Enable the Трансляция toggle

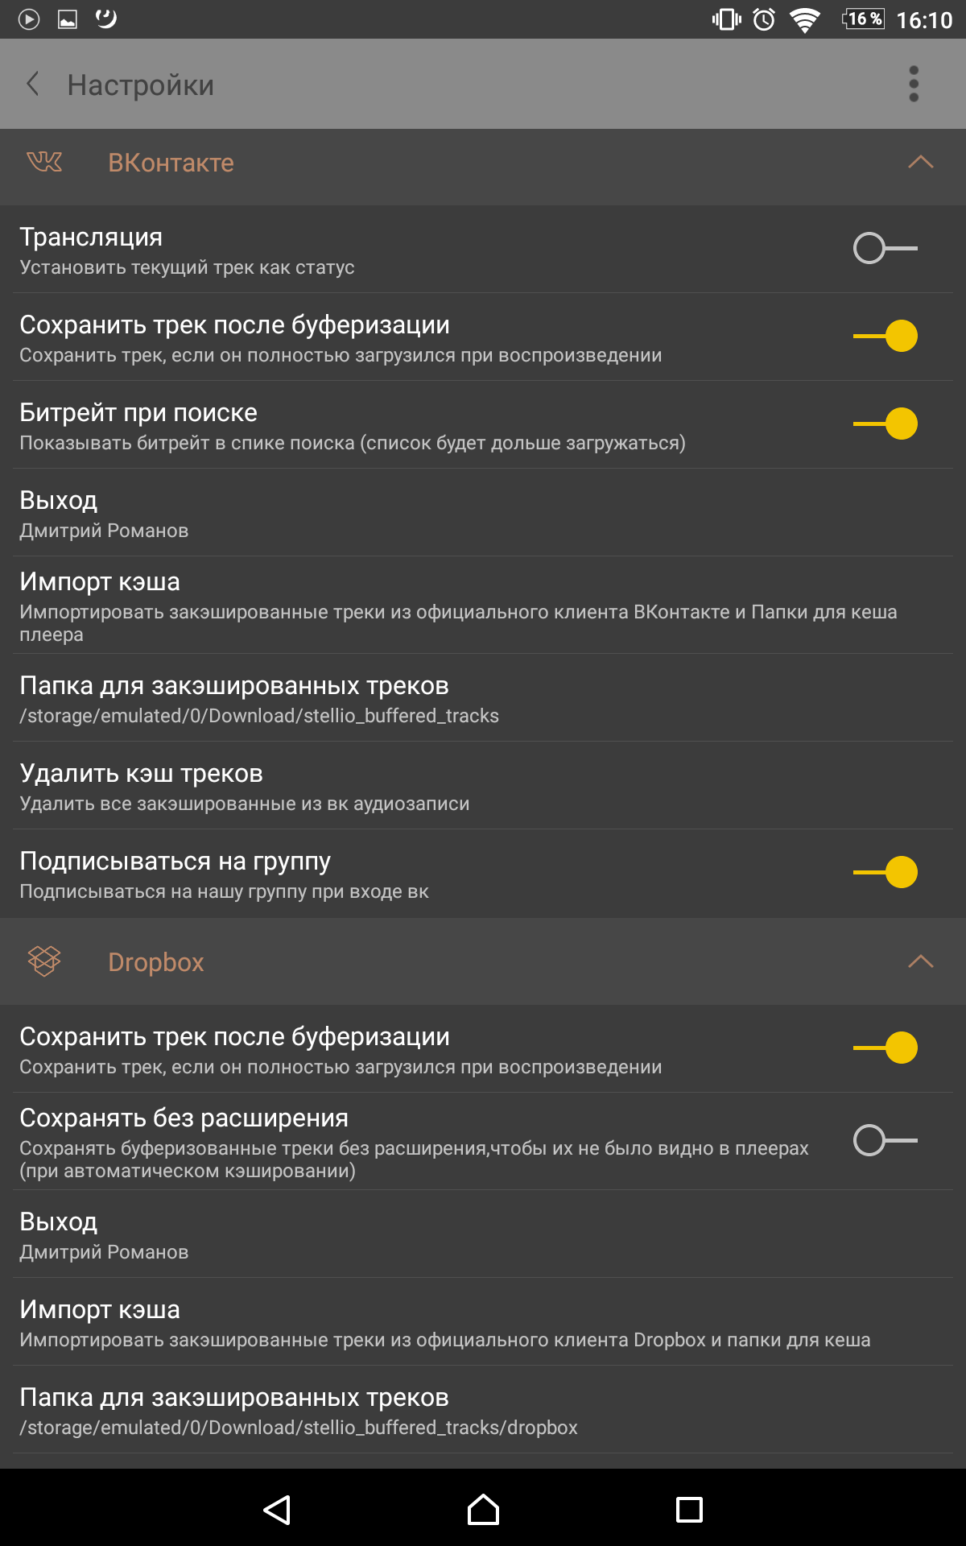point(885,248)
